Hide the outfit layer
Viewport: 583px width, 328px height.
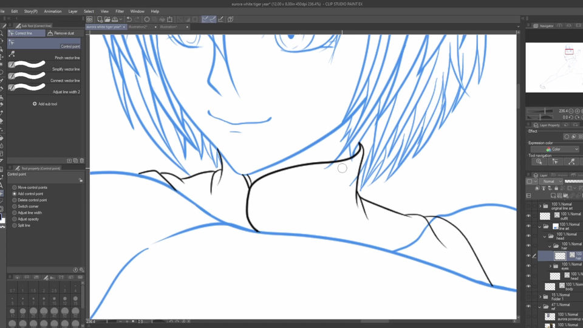[x=529, y=216]
